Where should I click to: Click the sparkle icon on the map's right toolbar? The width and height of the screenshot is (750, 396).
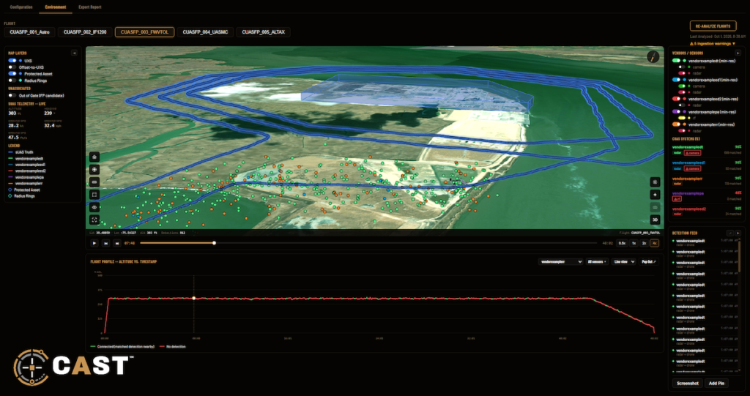click(656, 195)
